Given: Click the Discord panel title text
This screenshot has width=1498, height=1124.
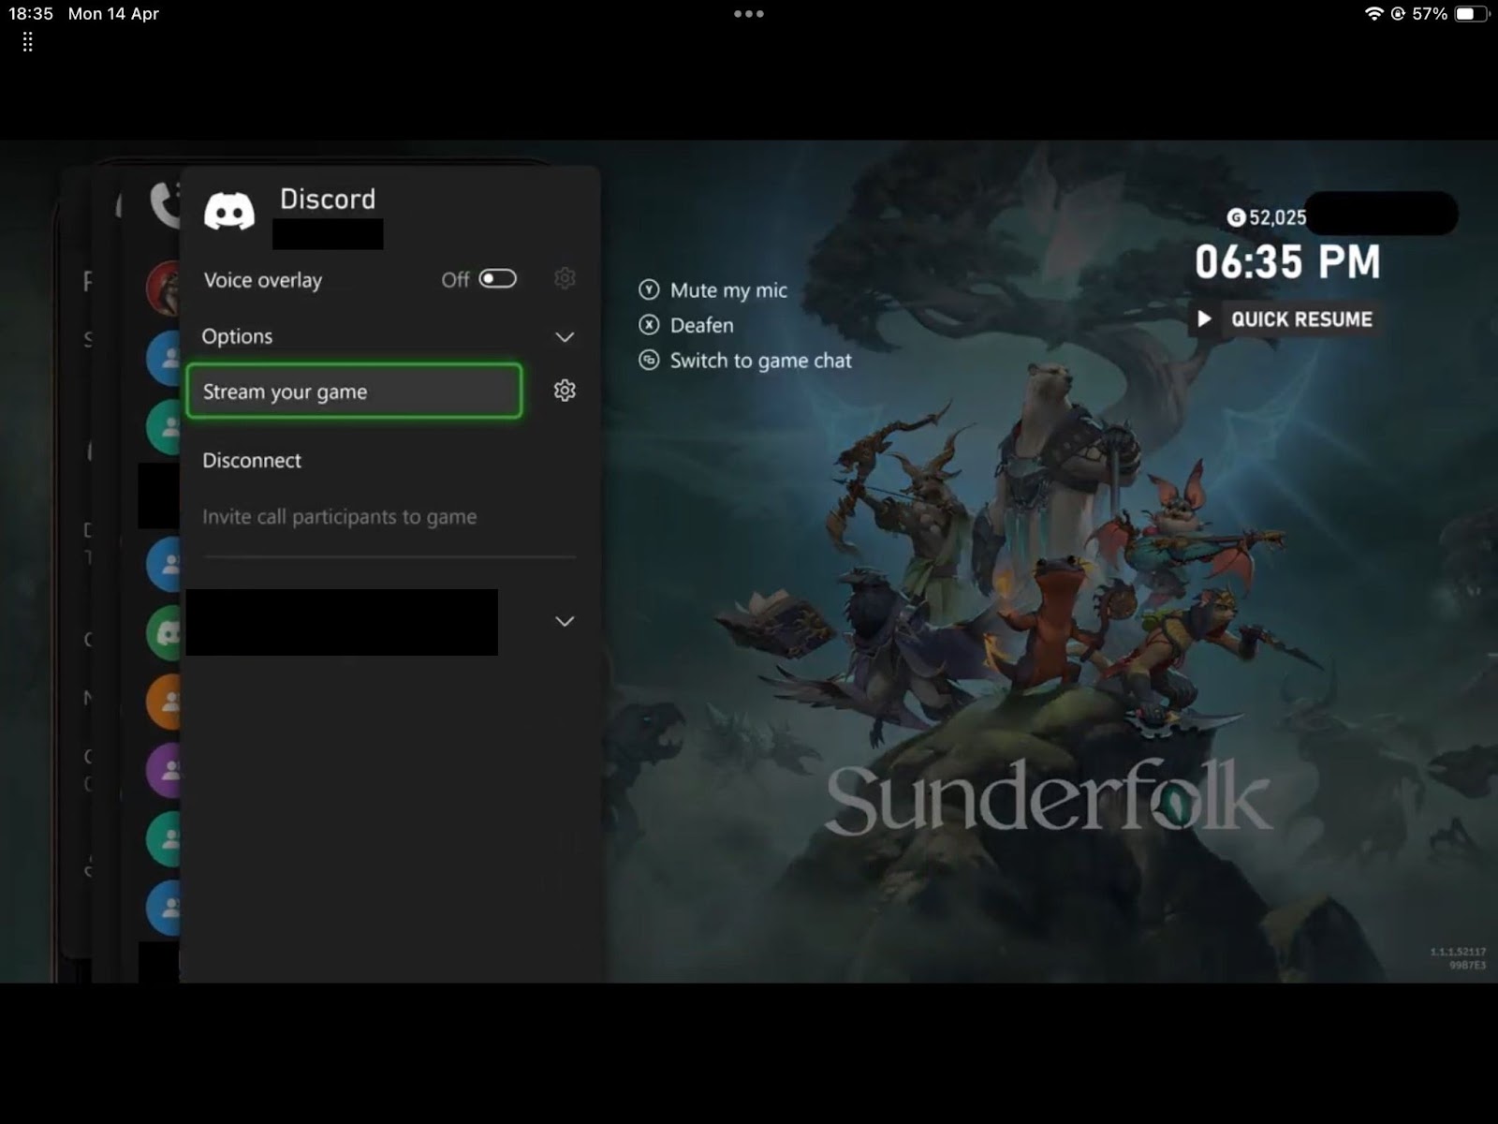Looking at the screenshot, I should coord(328,199).
